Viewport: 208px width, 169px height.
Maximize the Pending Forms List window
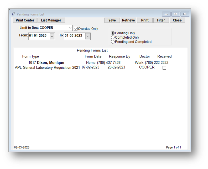[176, 14]
